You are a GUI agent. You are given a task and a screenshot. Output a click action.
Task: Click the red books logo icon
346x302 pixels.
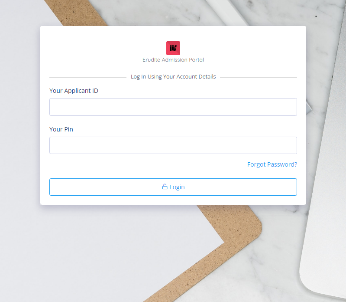point(173,48)
